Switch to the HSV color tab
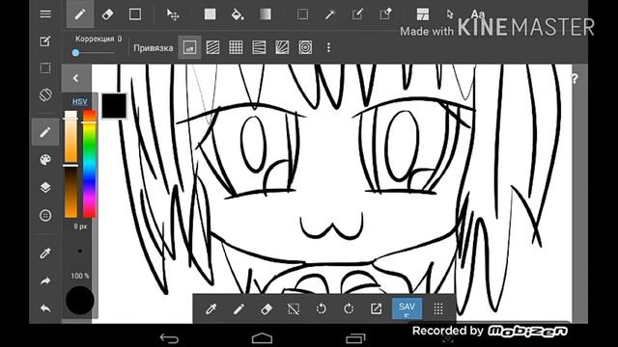 [79, 101]
